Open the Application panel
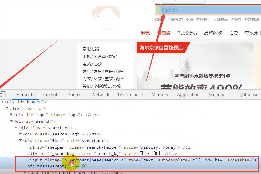The height and width of the screenshot is (174, 261). [188, 94]
